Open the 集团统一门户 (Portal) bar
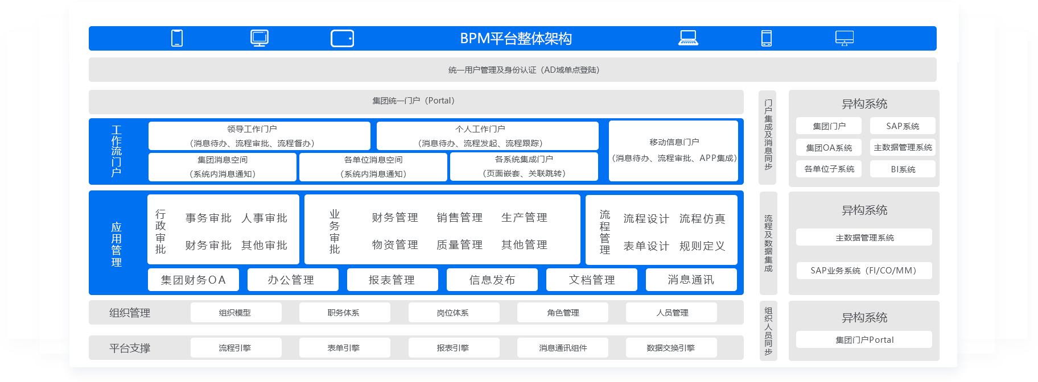 (415, 101)
